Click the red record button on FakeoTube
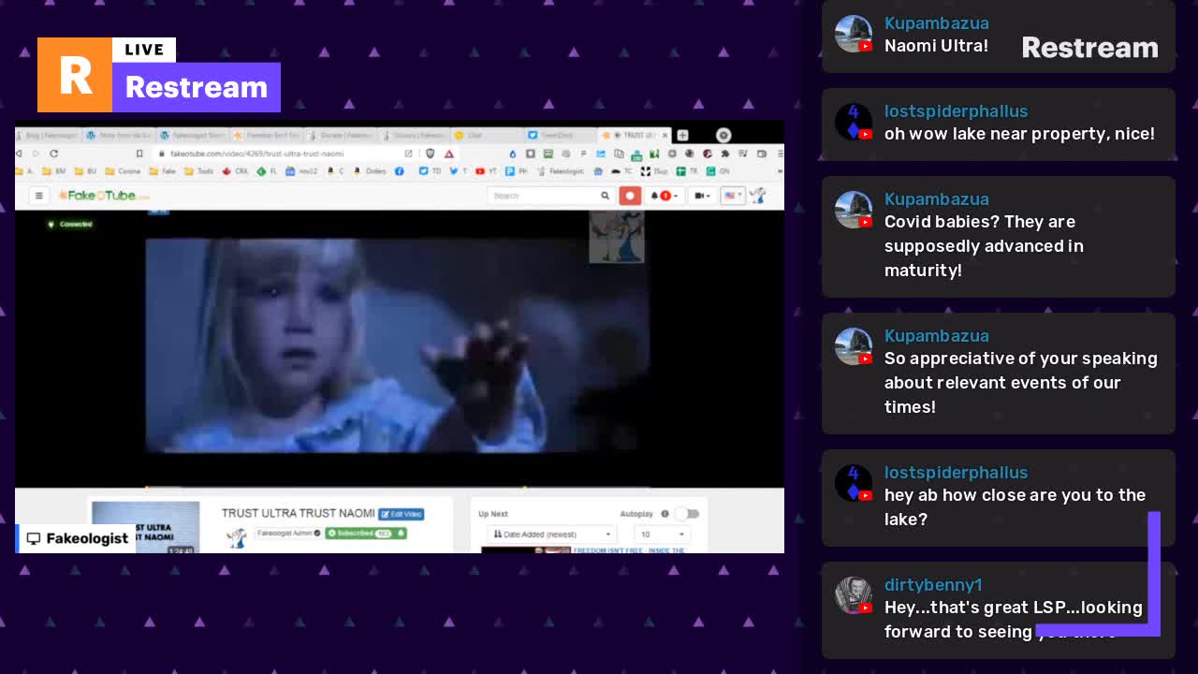Viewport: 1198px width, 674px height. (630, 196)
